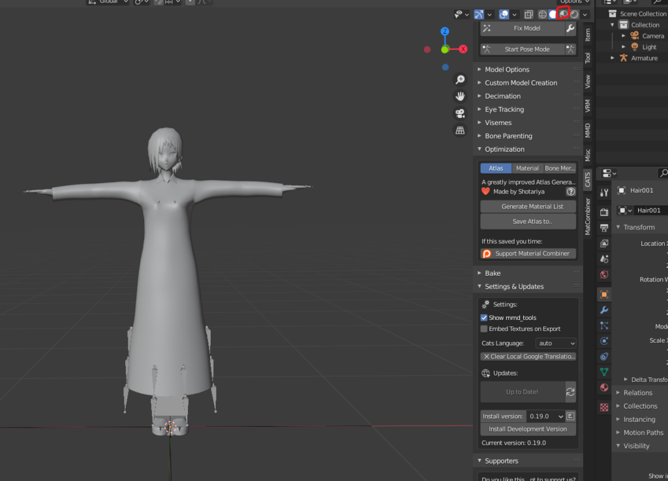Open World properties globe icon
668x481 pixels.
coord(604,274)
